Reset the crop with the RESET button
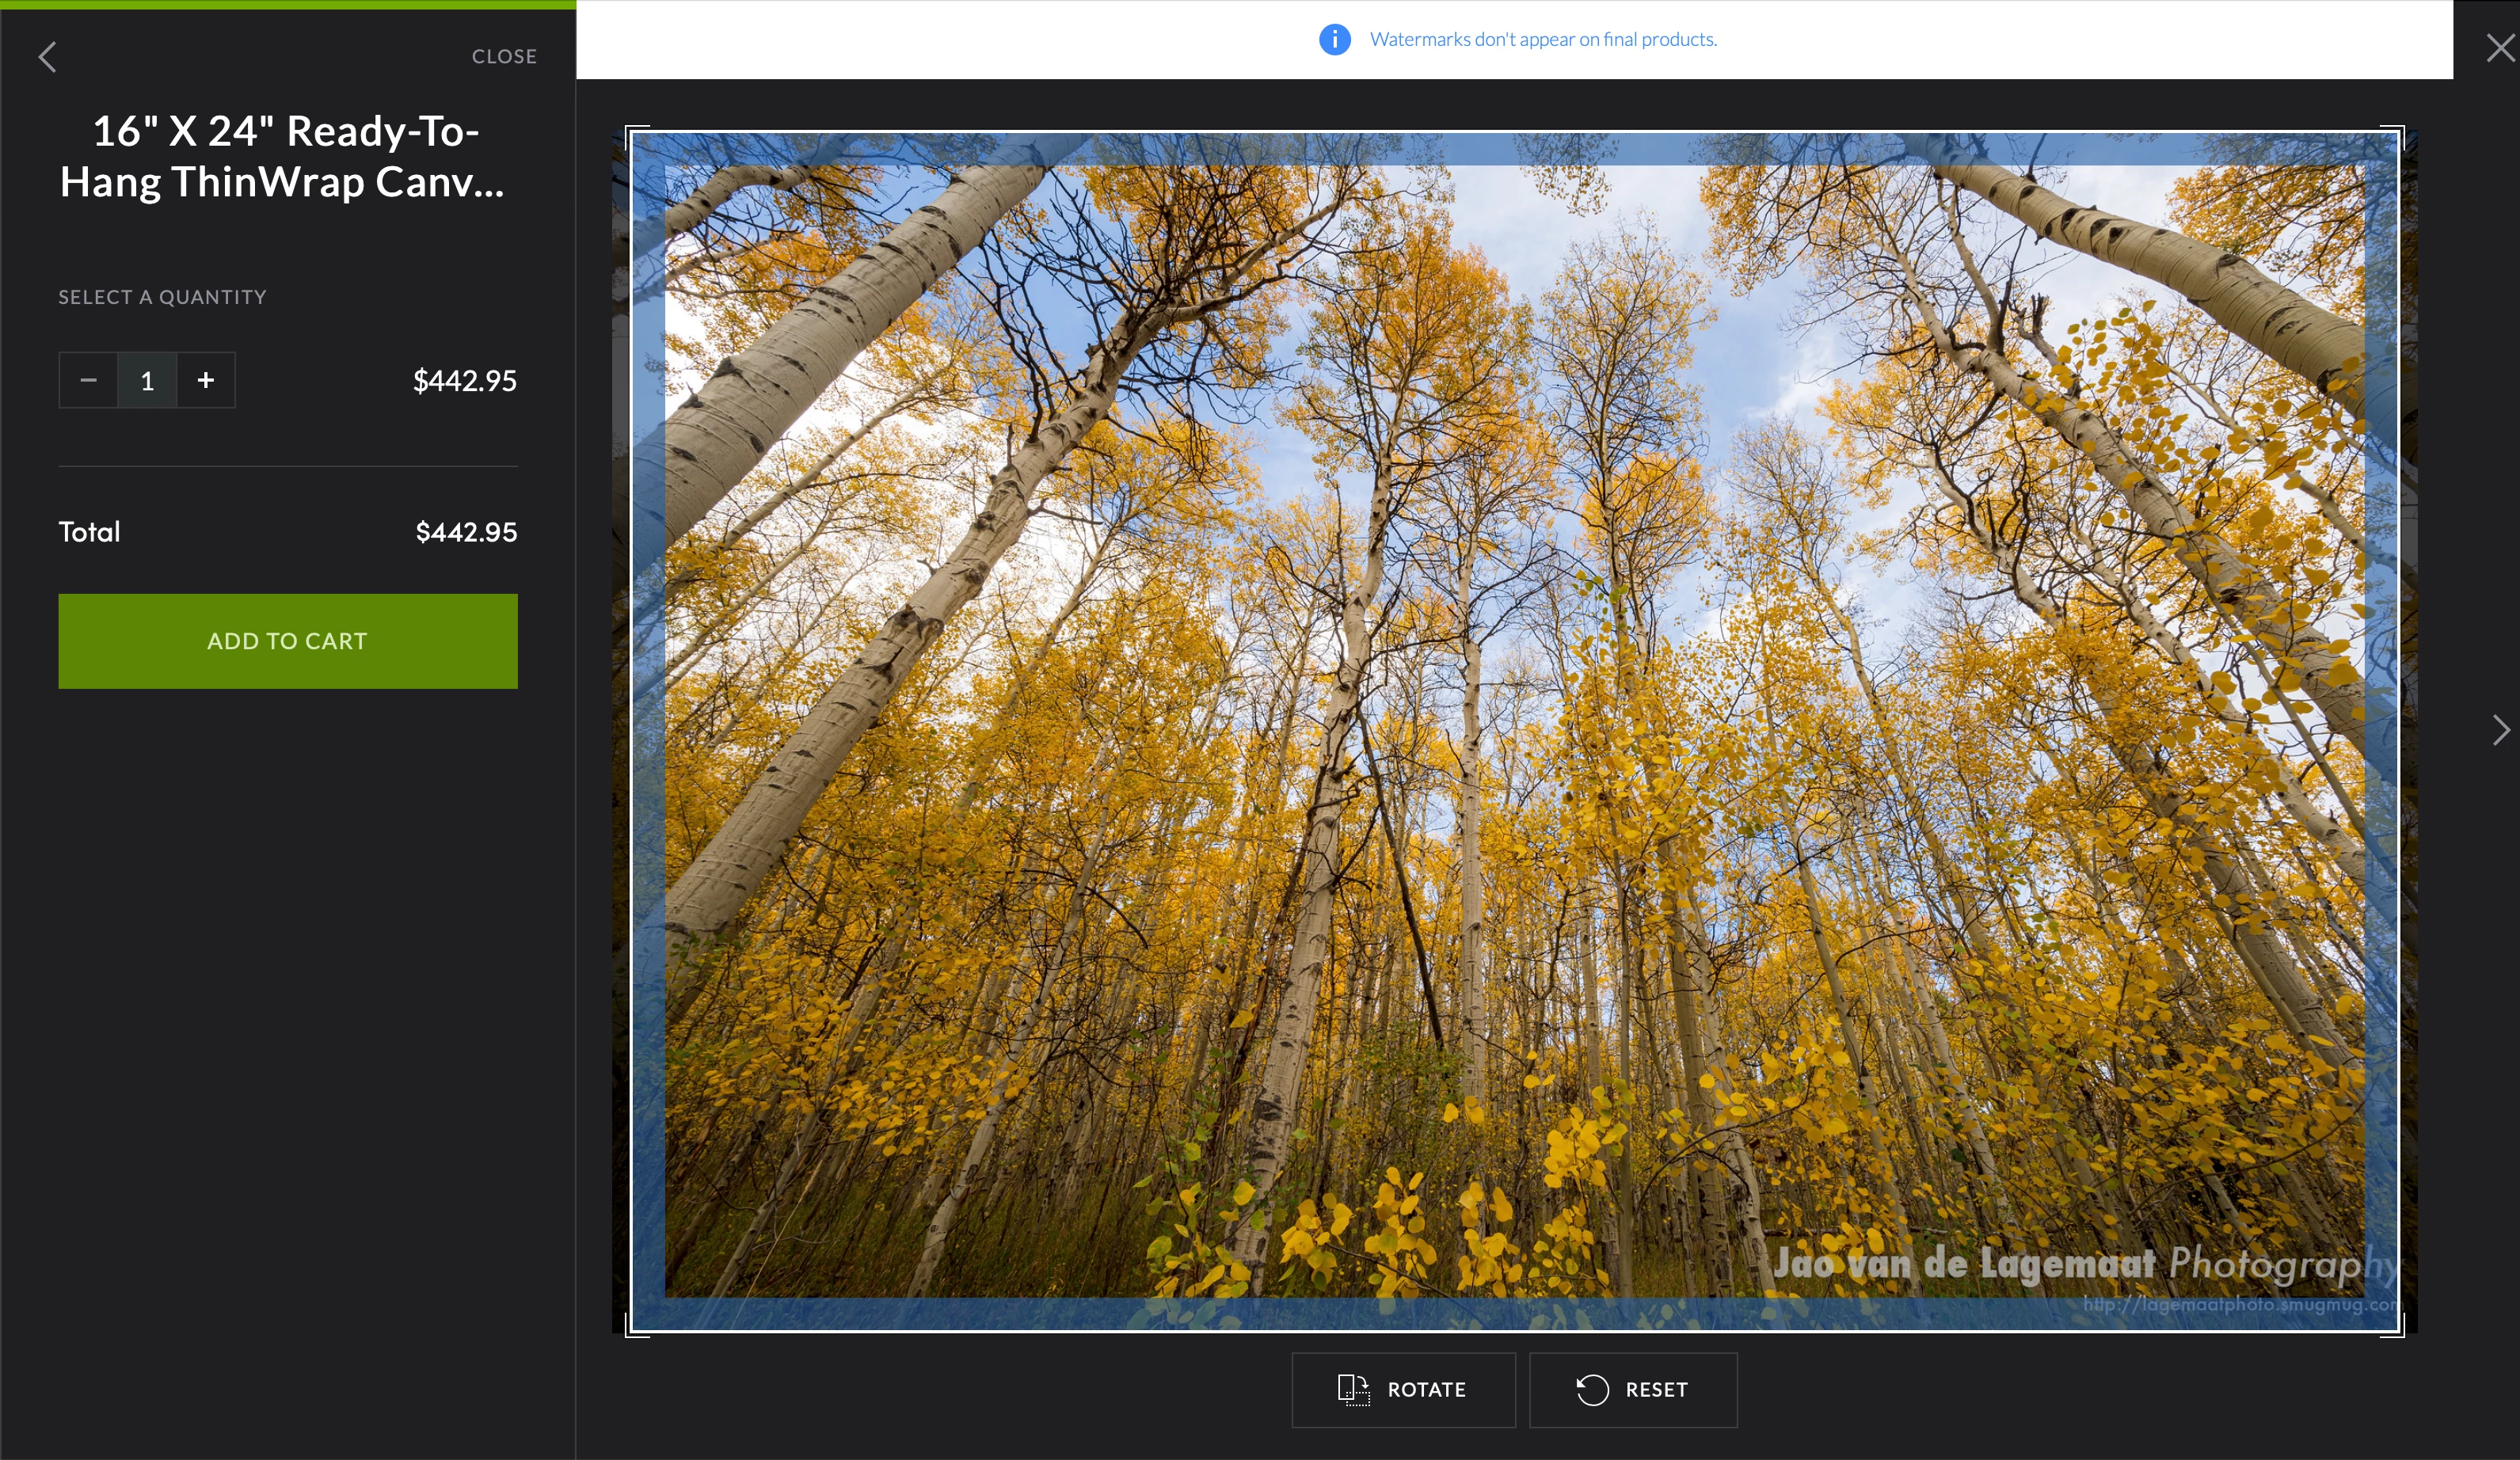 click(x=1632, y=1389)
